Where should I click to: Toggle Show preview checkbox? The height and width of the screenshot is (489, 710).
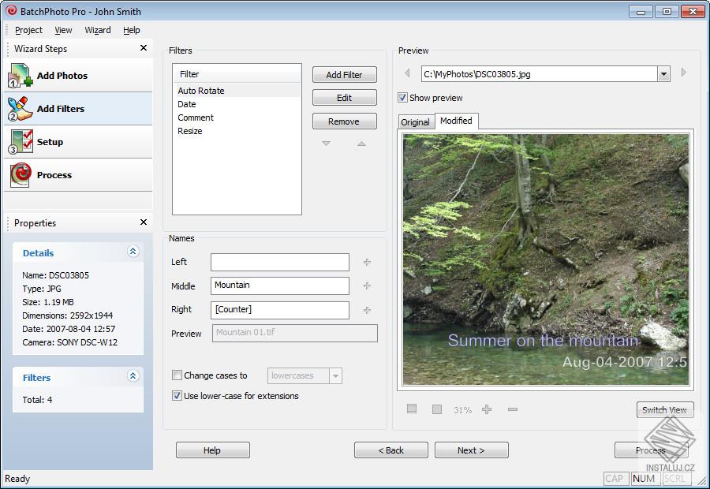point(402,97)
